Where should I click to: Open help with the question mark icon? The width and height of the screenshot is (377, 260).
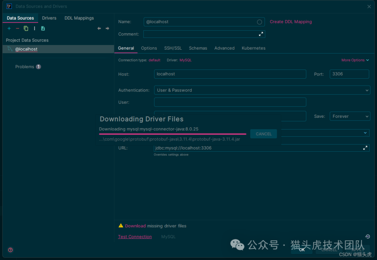tap(10, 250)
